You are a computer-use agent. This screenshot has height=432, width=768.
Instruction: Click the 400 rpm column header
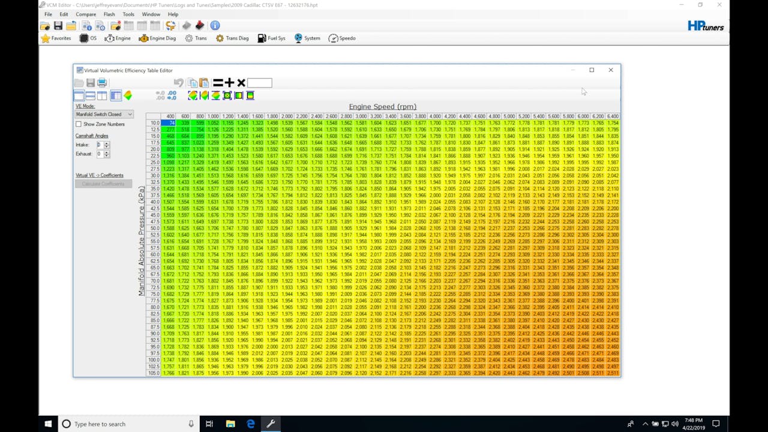(169, 116)
